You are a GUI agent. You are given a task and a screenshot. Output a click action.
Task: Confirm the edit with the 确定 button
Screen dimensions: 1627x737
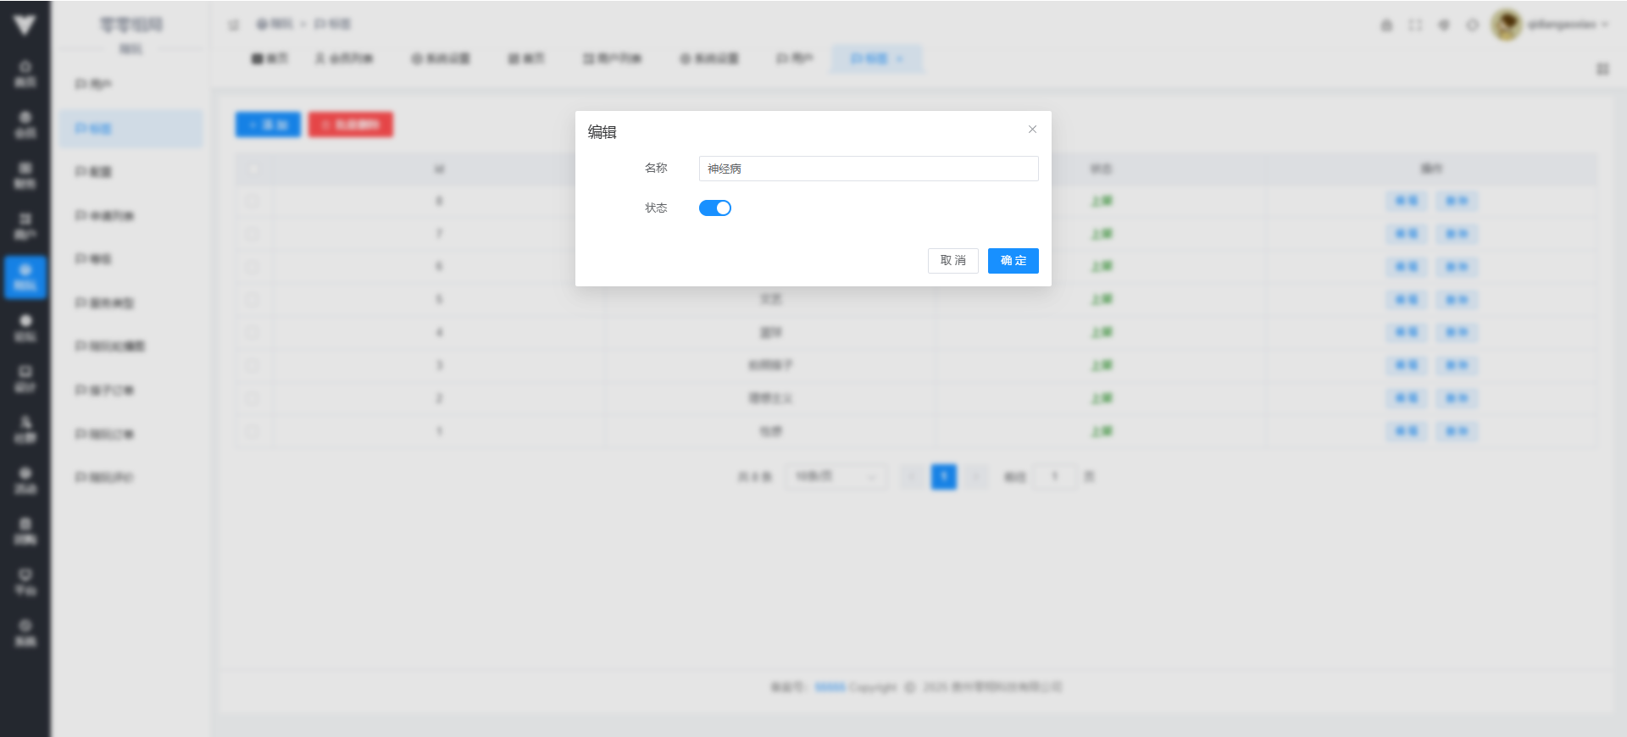(x=1013, y=261)
